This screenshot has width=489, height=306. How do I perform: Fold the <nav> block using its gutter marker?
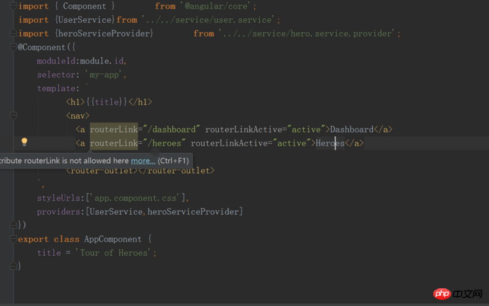tap(13, 116)
